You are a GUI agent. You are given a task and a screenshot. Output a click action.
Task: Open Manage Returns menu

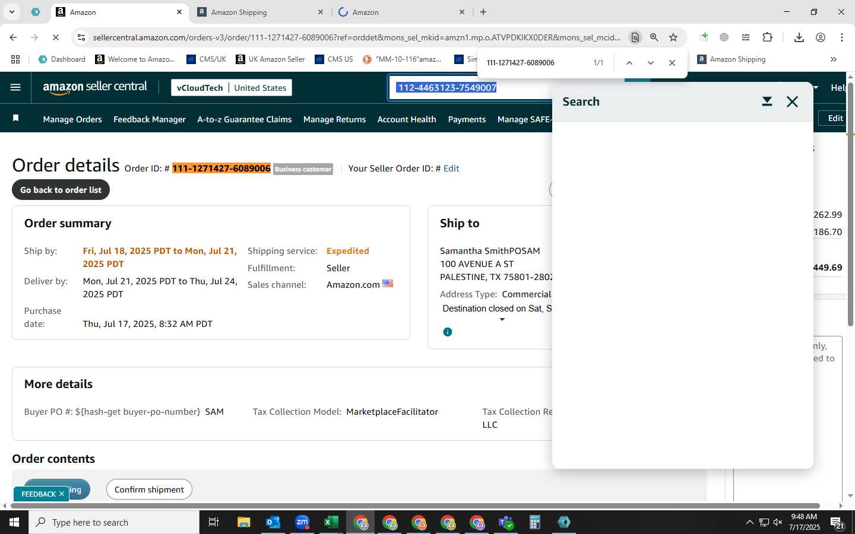334,119
